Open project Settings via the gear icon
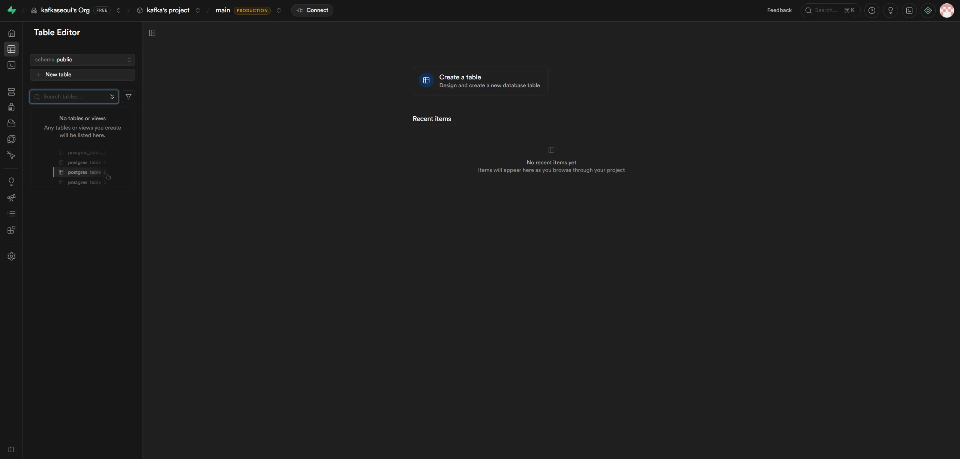 11,256
